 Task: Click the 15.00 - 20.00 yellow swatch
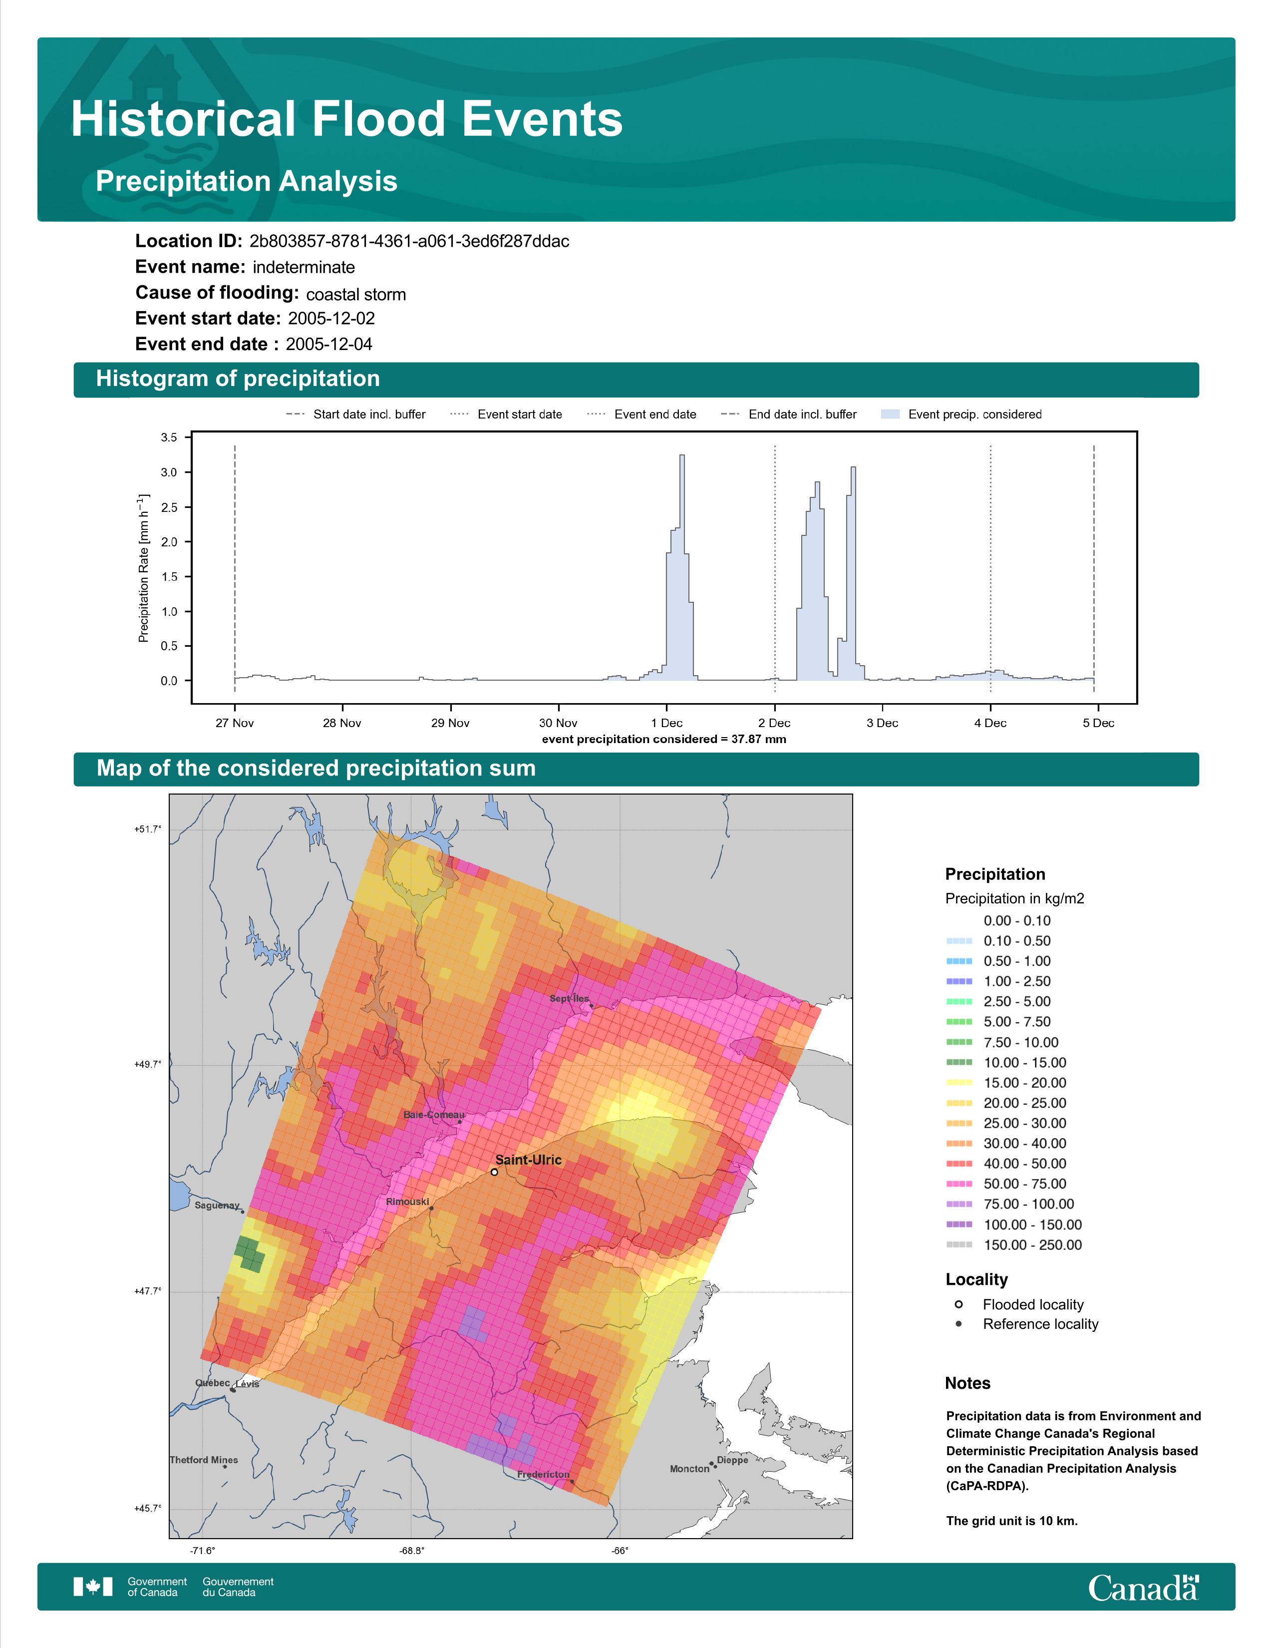click(x=959, y=1083)
